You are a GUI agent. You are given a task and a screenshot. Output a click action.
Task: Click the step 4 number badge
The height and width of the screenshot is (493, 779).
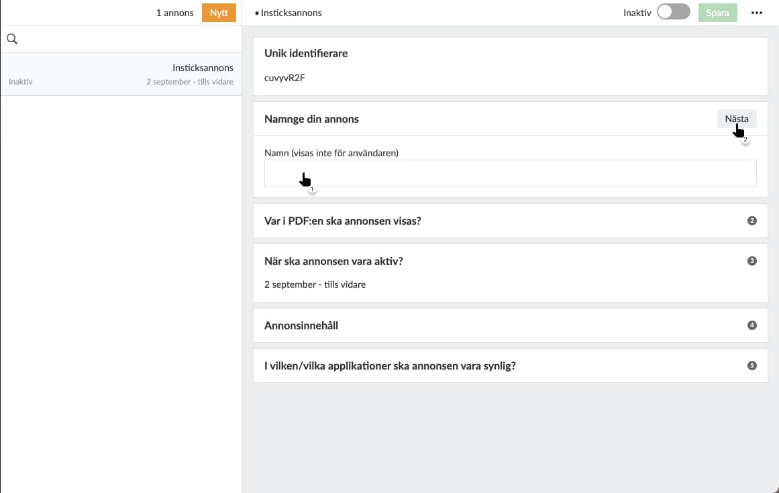tap(751, 325)
